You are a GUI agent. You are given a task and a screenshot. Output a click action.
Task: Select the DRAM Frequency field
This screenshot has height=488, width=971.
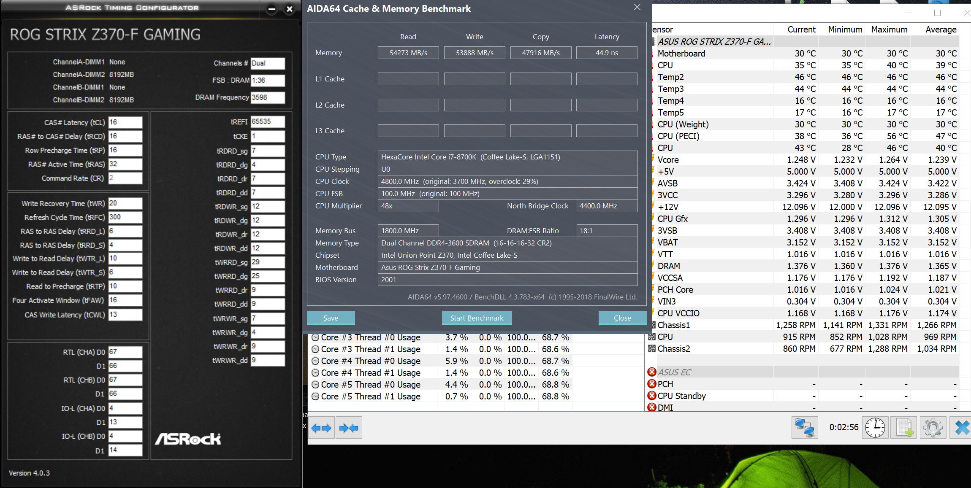pyautogui.click(x=267, y=97)
